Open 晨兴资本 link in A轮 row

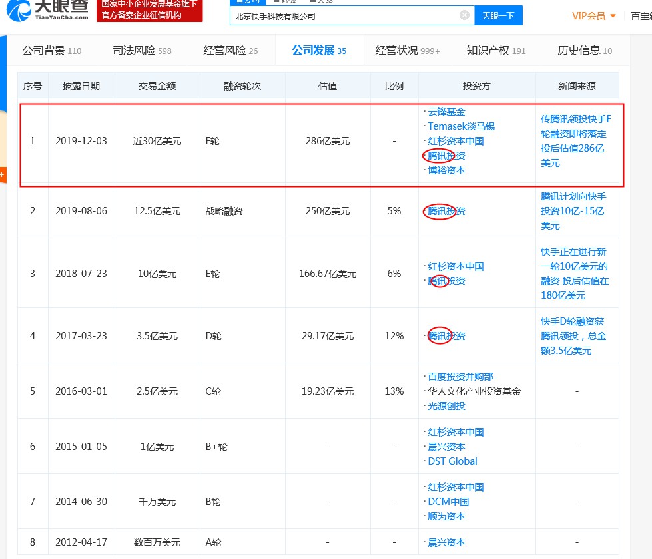pos(446,542)
